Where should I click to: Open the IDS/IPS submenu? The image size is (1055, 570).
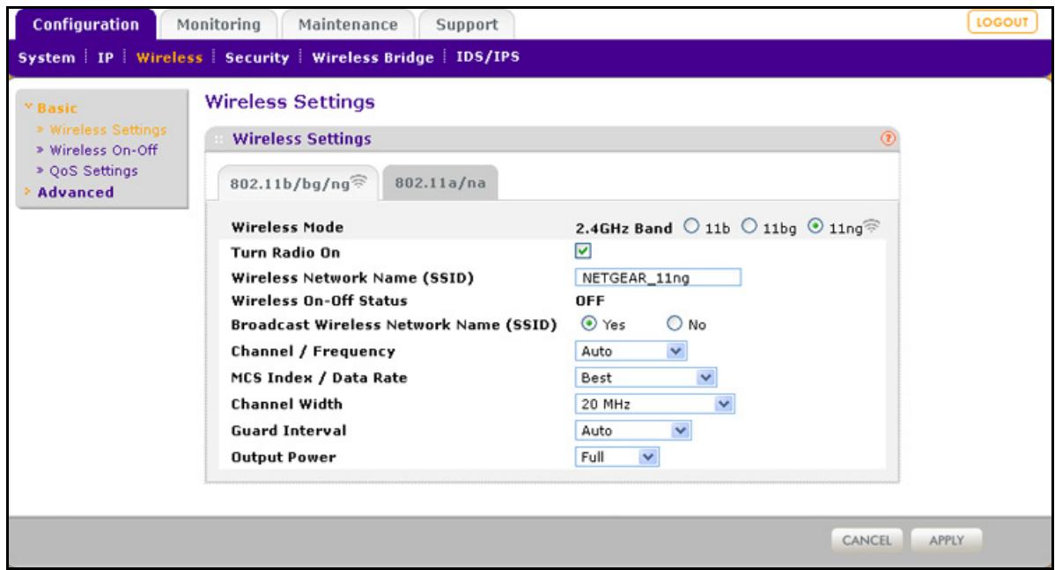[488, 57]
